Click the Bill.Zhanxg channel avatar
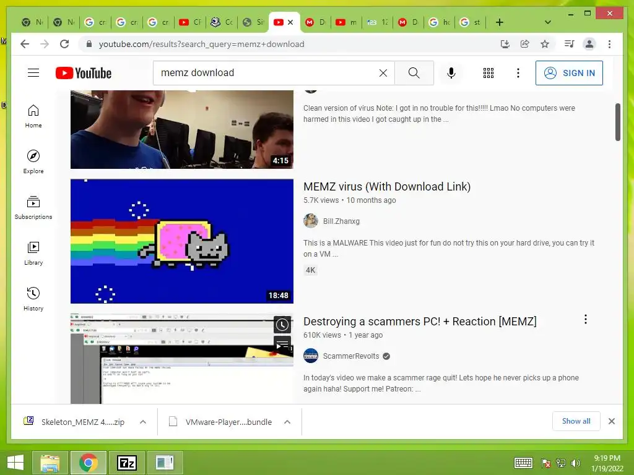Image resolution: width=634 pixels, height=475 pixels. [x=311, y=221]
